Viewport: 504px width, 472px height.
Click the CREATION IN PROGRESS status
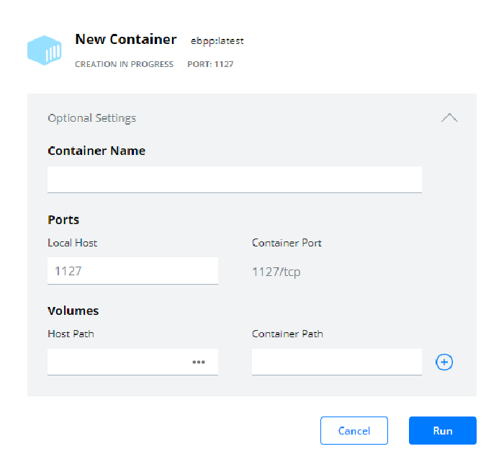point(124,64)
